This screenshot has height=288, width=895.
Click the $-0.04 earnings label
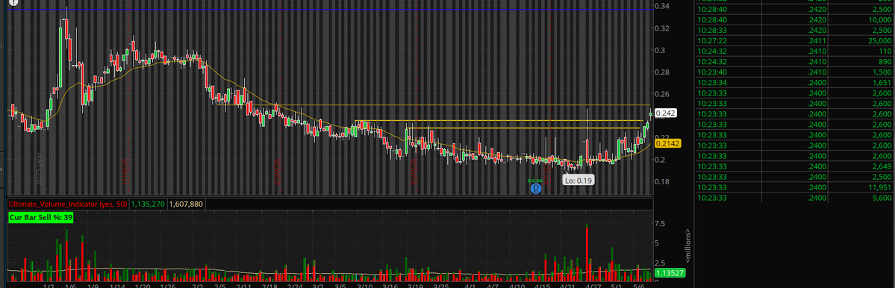click(534, 181)
